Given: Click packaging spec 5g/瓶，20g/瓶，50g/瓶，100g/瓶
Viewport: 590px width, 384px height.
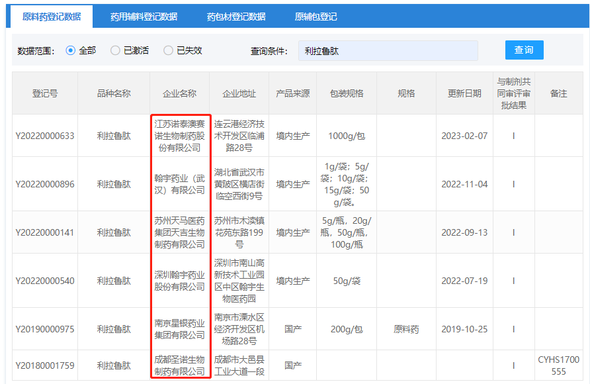Looking at the screenshot, I should coord(347,232).
